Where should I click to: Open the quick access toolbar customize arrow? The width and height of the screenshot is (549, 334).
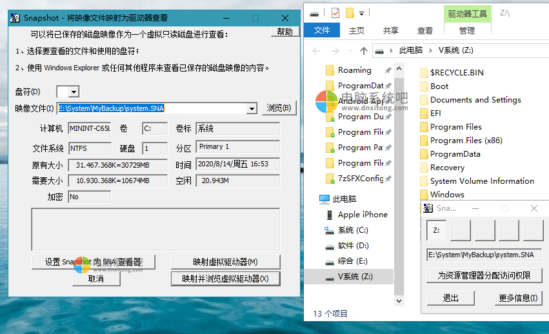point(361,14)
